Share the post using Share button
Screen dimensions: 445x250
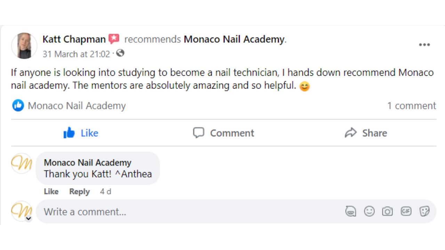(x=366, y=133)
